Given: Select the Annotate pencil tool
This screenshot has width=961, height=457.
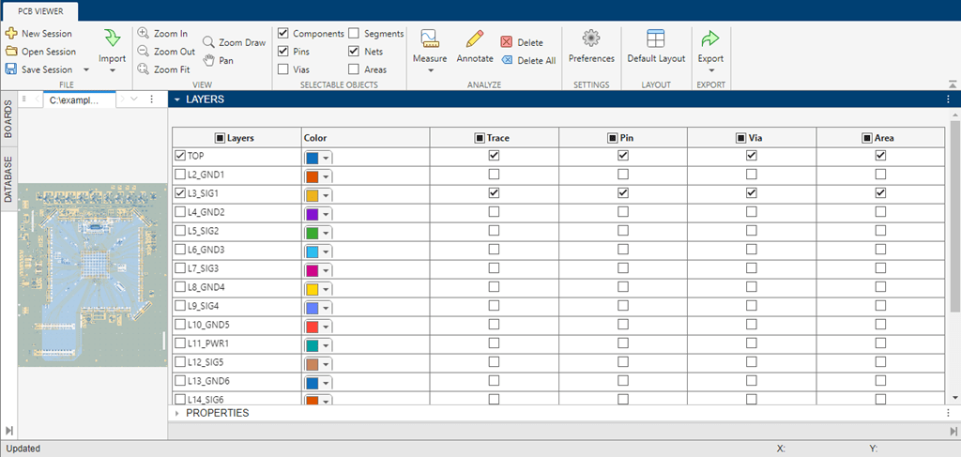Looking at the screenshot, I should point(474,39).
